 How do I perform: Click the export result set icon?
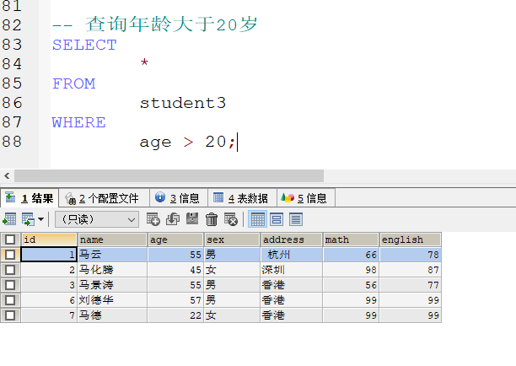click(x=9, y=219)
